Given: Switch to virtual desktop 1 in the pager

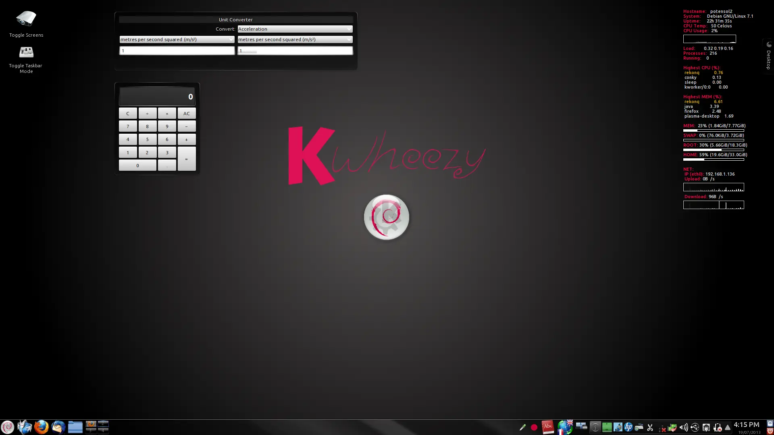Looking at the screenshot, I should pos(91,424).
